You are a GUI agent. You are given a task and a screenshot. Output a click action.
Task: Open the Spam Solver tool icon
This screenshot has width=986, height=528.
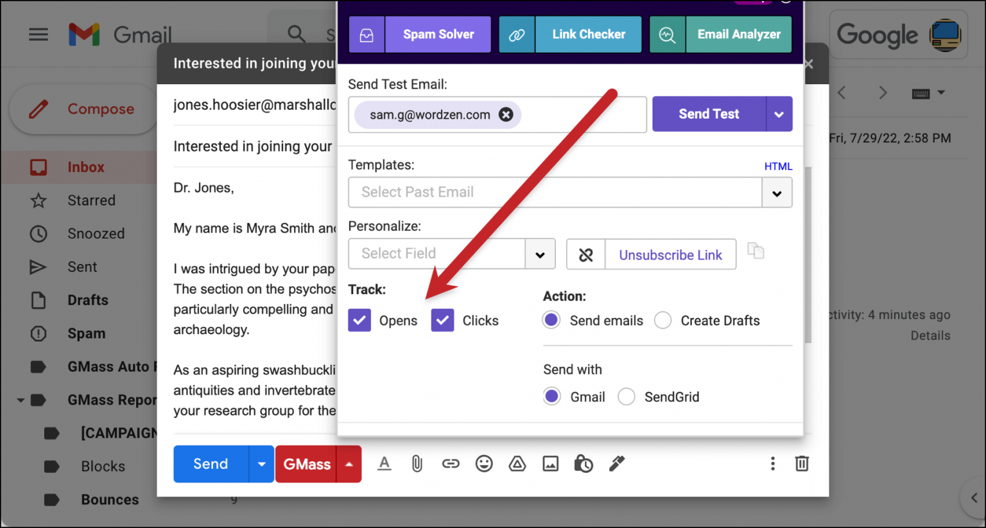[367, 34]
